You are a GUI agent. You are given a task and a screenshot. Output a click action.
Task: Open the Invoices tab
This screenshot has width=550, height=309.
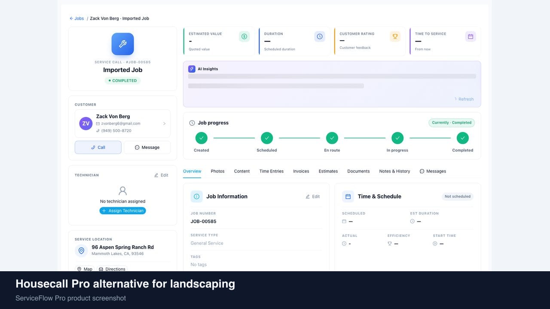point(301,171)
